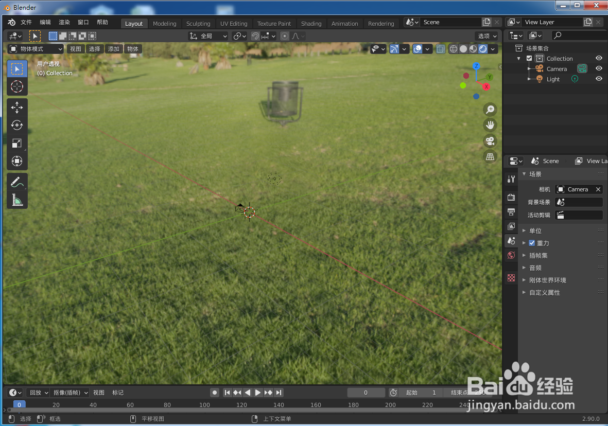Toggle visibility of the Camera in outliner
608x426 pixels.
tap(599, 68)
